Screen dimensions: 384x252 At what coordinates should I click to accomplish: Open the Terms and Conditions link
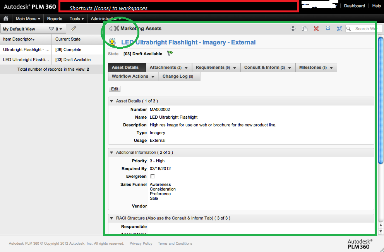(x=175, y=243)
